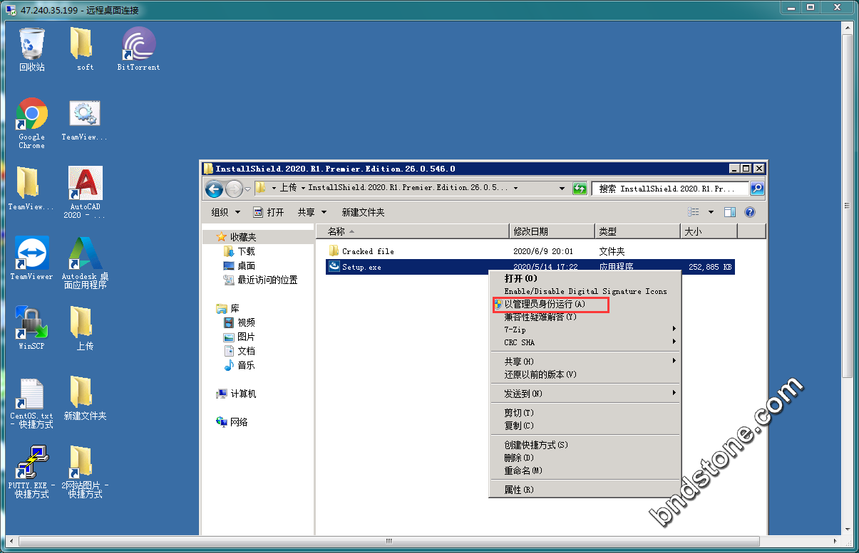Launch the TeamViewer blue arrow shortcut
Viewport: 859px width, 553px height.
pos(31,254)
